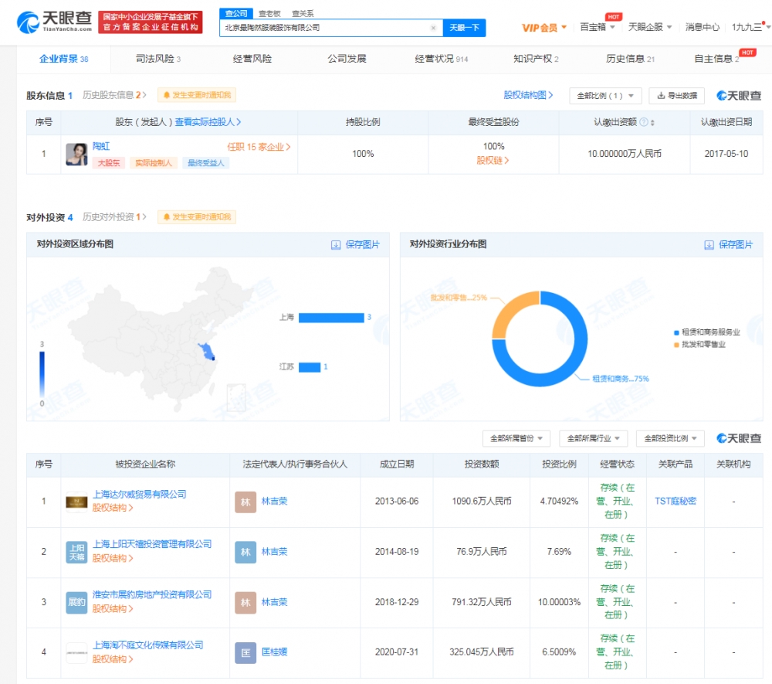Click save image icon for regional distribution chart

click(x=336, y=245)
